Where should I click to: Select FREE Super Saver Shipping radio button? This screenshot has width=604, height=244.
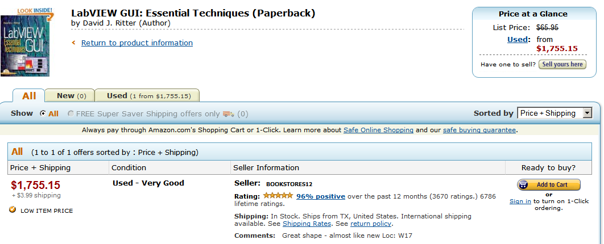71,113
